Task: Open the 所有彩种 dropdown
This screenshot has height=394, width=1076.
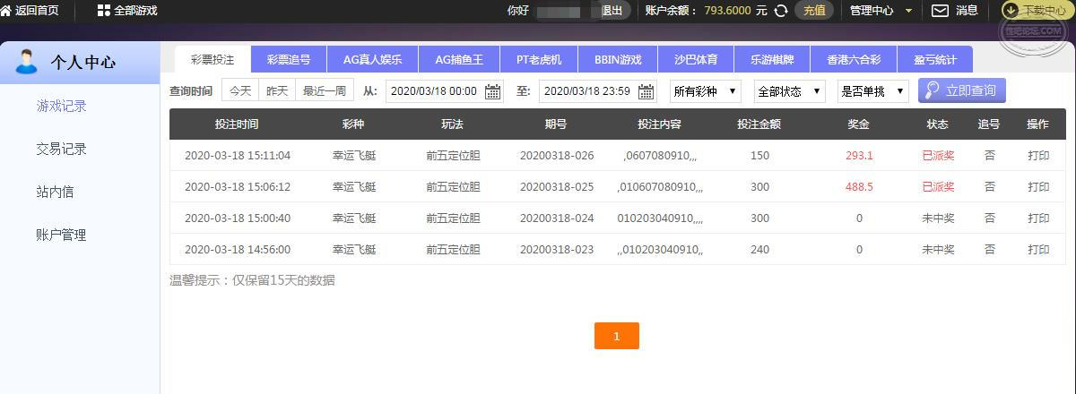Action: (x=706, y=91)
